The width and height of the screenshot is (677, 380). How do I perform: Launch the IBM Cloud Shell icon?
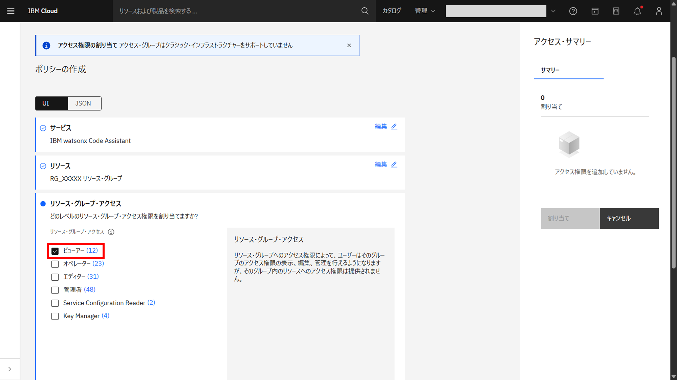point(595,11)
